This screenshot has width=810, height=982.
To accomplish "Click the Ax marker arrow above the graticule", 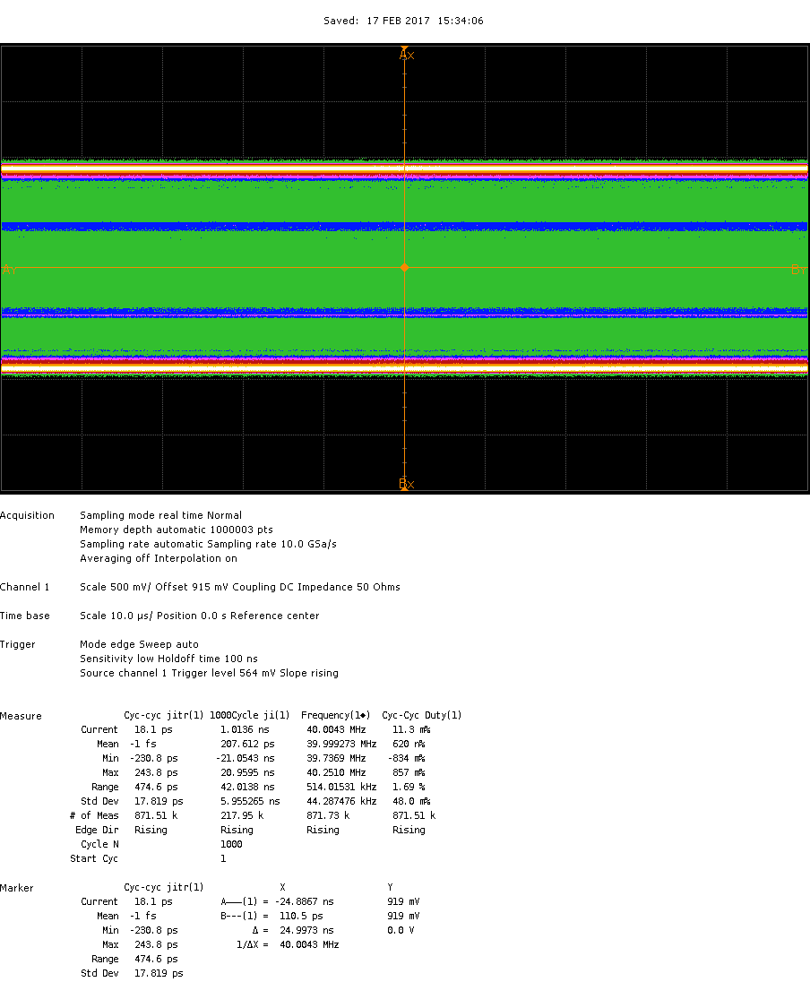I will coord(405,54).
